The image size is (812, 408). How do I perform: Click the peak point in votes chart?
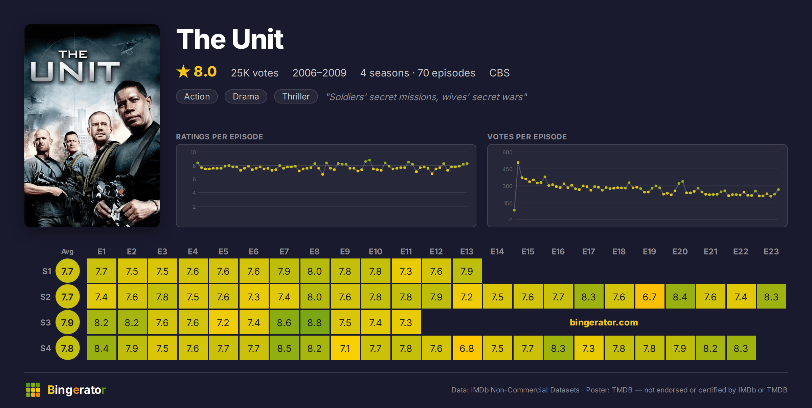(x=518, y=163)
